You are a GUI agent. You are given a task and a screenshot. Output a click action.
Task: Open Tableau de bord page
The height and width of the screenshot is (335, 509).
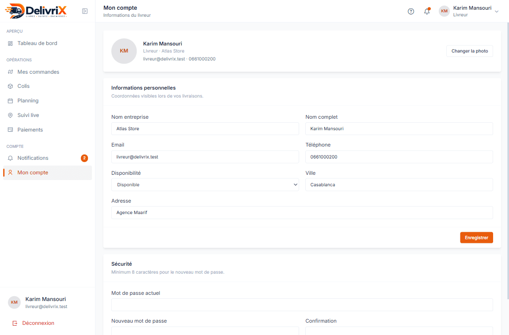[x=47, y=43]
